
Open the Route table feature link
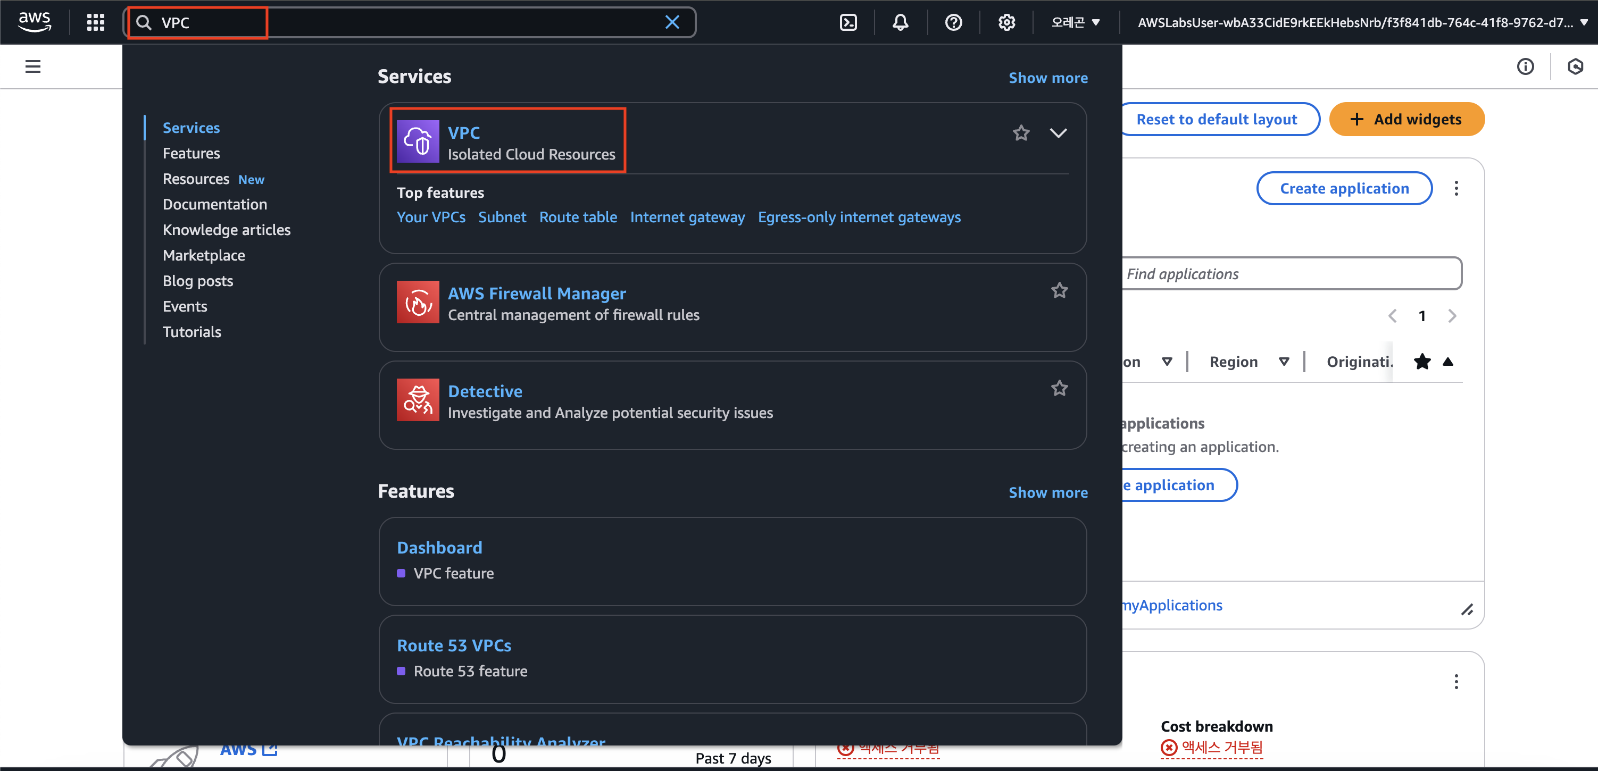578,217
